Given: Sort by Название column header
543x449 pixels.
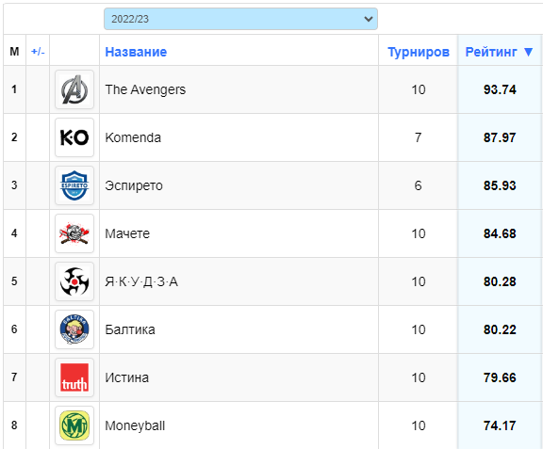Looking at the screenshot, I should point(136,52).
